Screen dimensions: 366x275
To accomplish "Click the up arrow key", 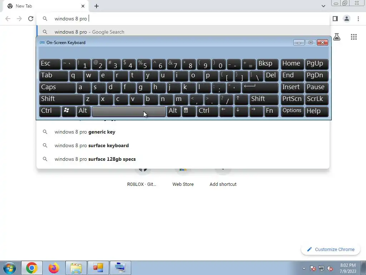I will (241, 100).
